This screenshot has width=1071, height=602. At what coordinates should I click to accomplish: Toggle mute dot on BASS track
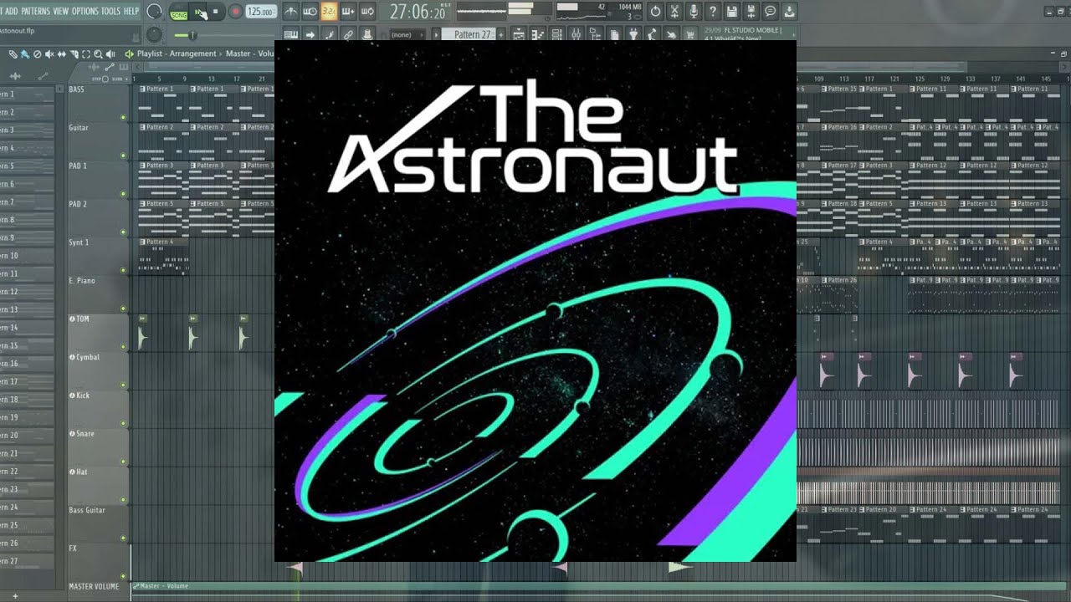tap(123, 117)
